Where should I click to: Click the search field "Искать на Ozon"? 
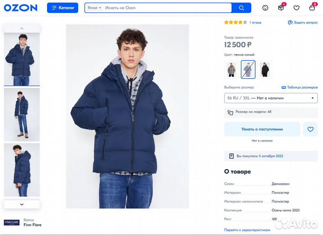(166, 8)
